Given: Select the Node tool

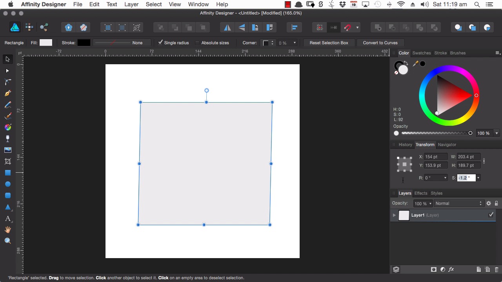Looking at the screenshot, I should (7, 71).
